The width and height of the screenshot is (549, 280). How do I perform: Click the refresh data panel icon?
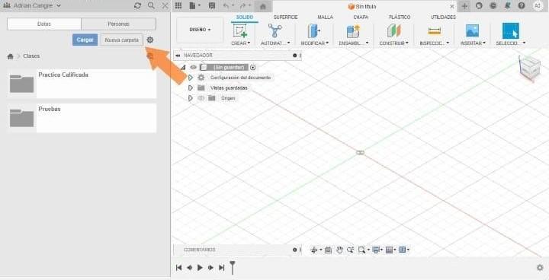pyautogui.click(x=137, y=5)
